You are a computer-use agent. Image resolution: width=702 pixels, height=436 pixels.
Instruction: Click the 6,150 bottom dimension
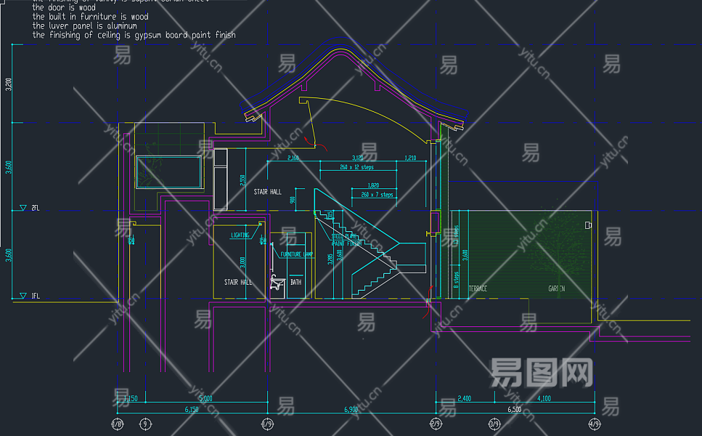192,409
